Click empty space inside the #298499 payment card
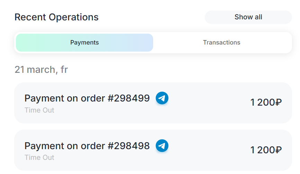The height and width of the screenshot is (174, 300). 208,103
